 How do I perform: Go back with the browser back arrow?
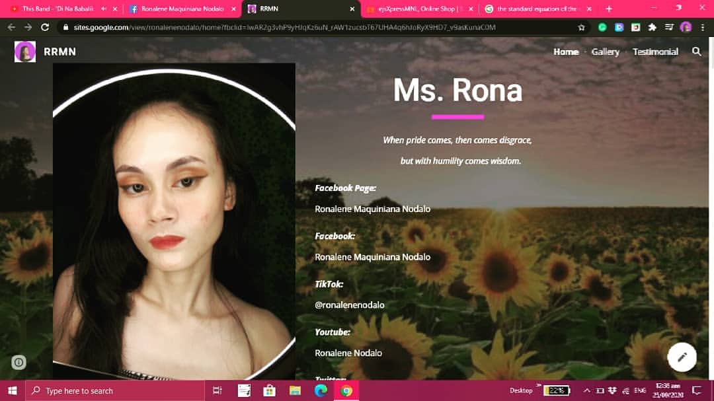11,27
